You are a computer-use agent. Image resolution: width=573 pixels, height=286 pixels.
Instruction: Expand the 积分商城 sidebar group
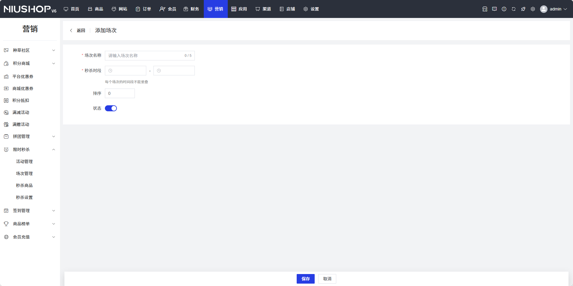point(30,63)
